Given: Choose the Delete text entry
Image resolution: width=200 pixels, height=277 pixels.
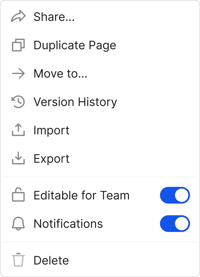Looking at the screenshot, I should pos(51,260).
